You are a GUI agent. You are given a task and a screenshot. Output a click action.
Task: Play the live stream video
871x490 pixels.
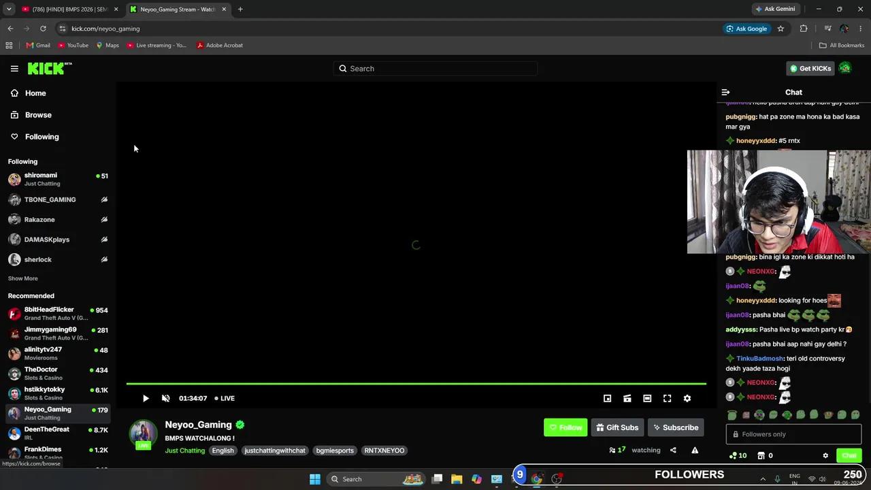point(145,399)
